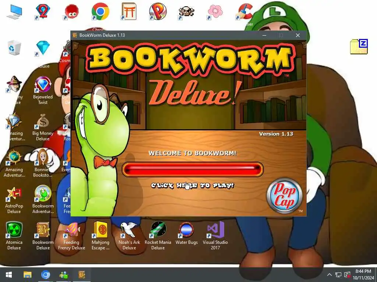Screen dimensions: 377x282
Task: Open Mahjong Escape shortcut
Action: (100, 236)
